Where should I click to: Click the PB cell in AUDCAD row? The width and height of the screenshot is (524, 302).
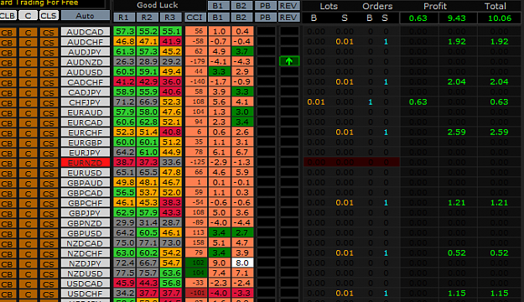click(266, 31)
